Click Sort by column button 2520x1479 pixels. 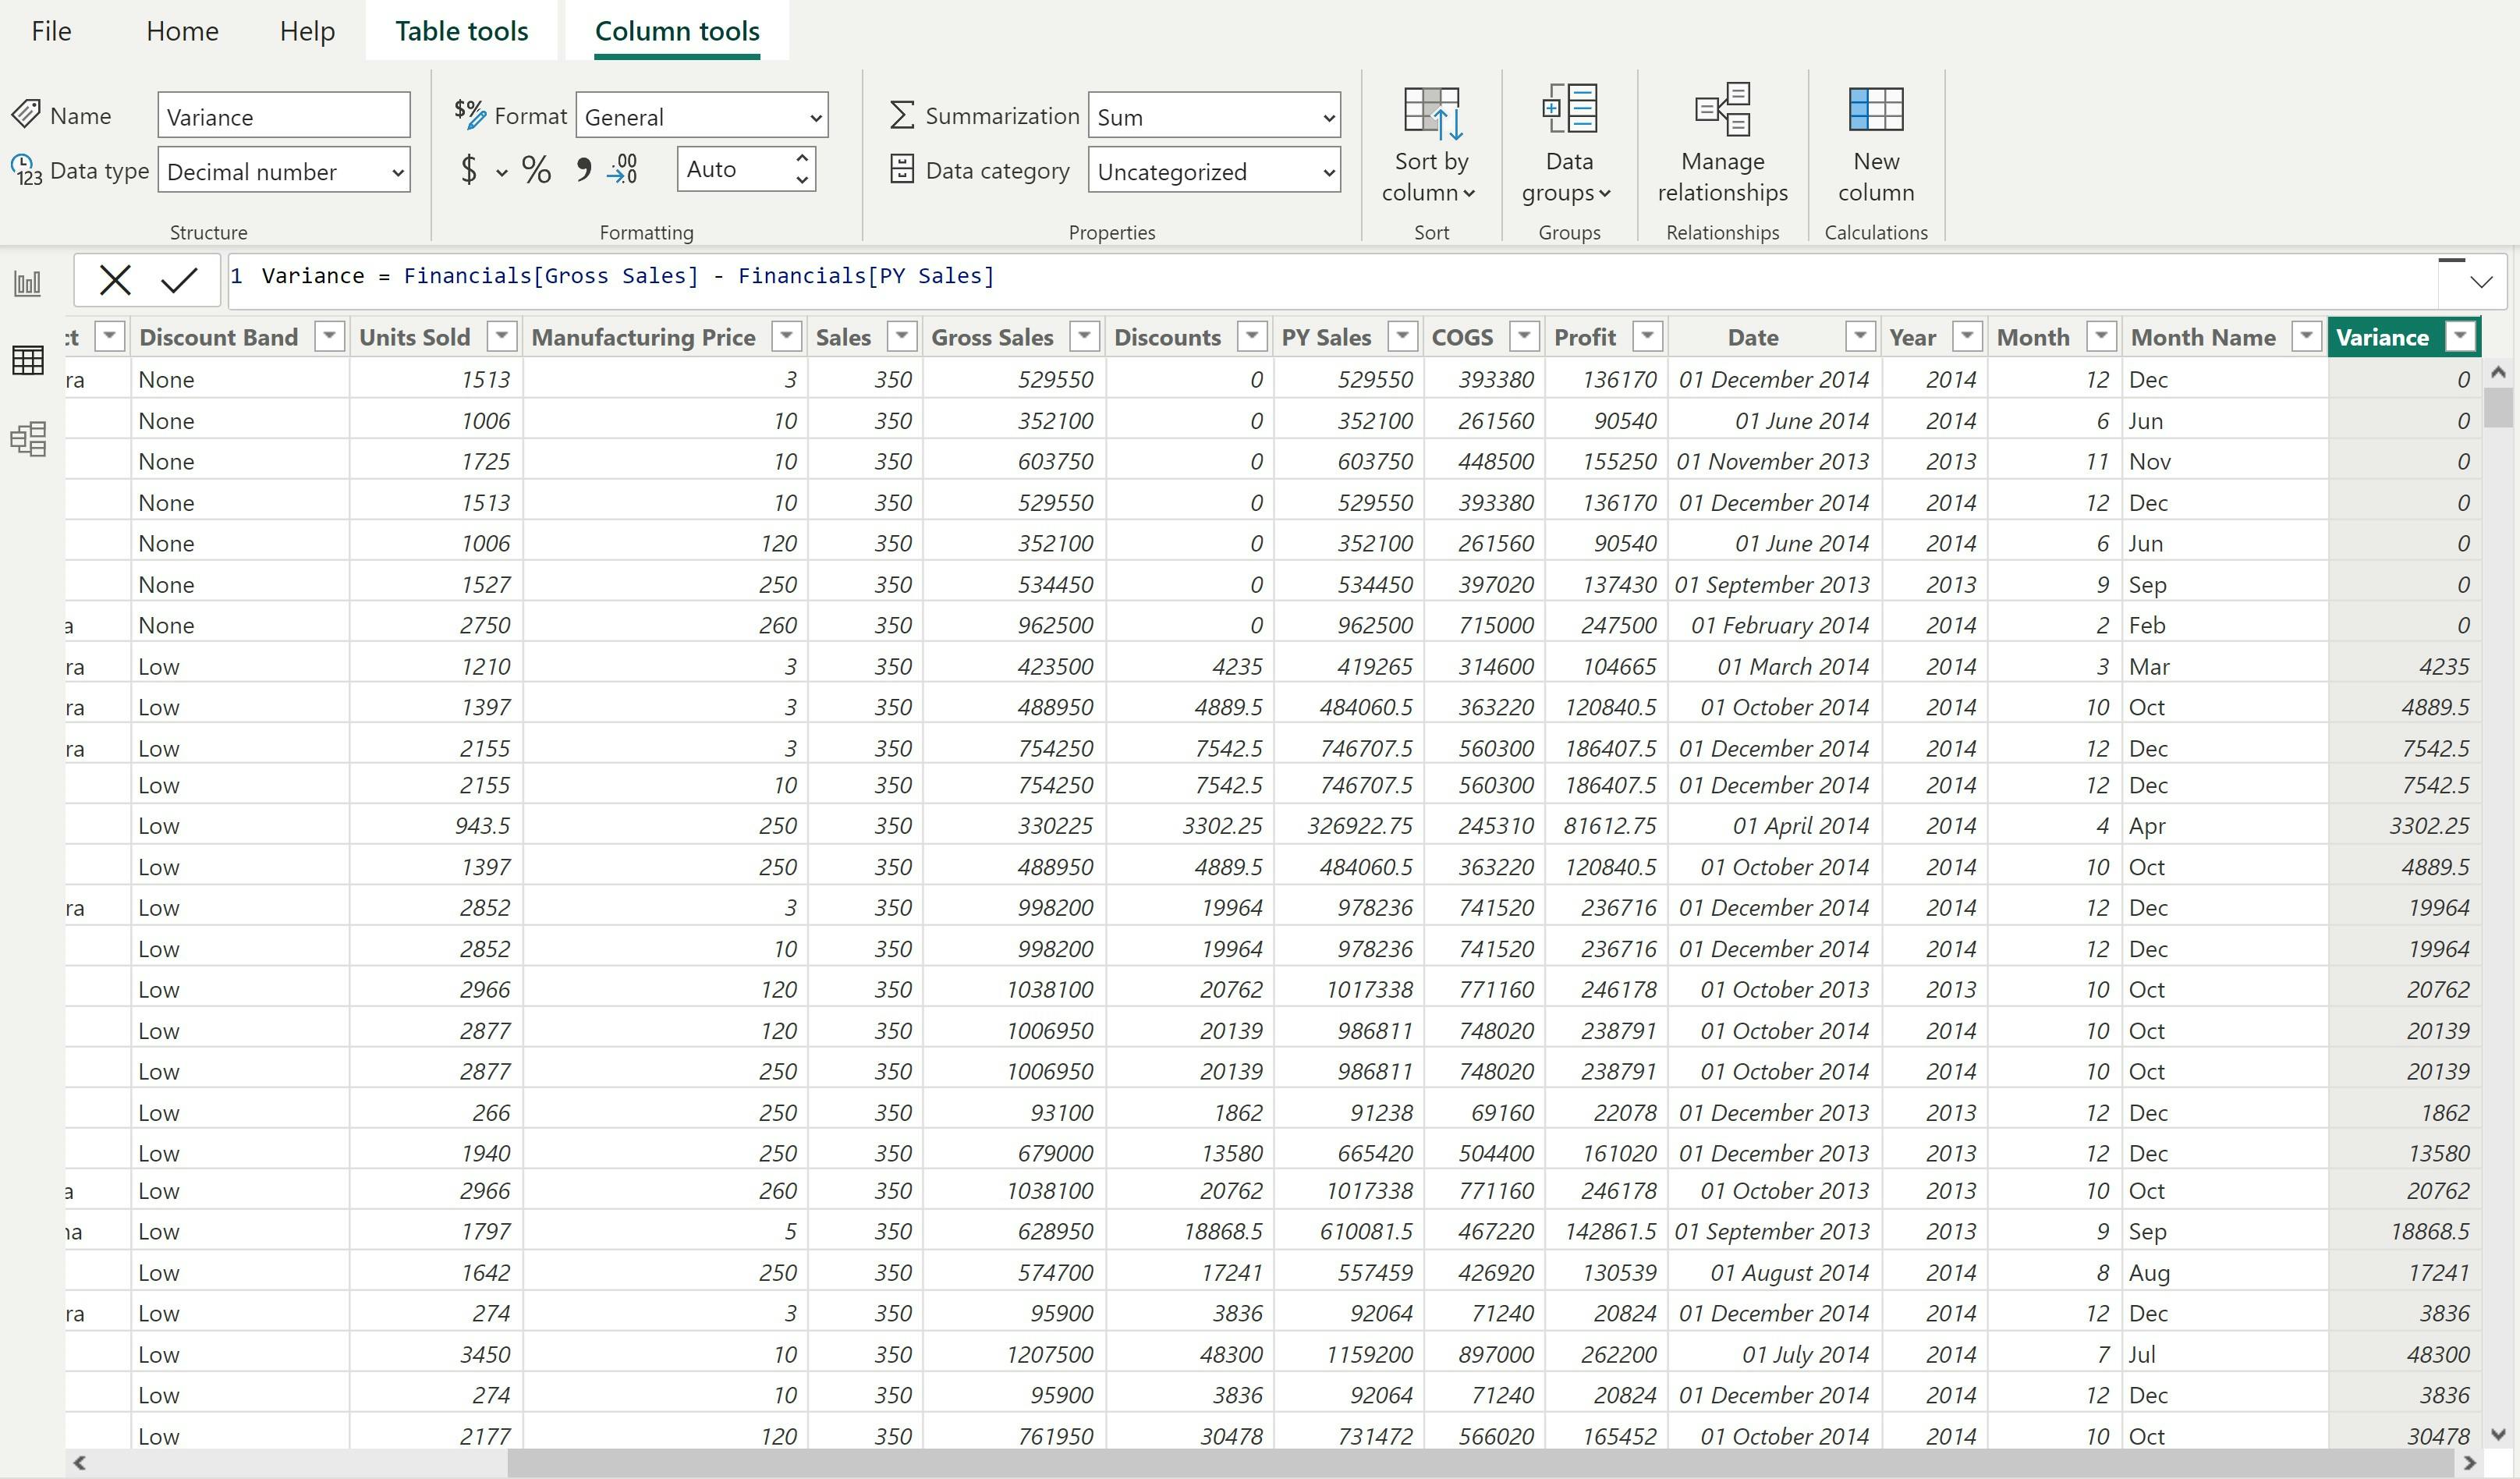[x=1430, y=140]
